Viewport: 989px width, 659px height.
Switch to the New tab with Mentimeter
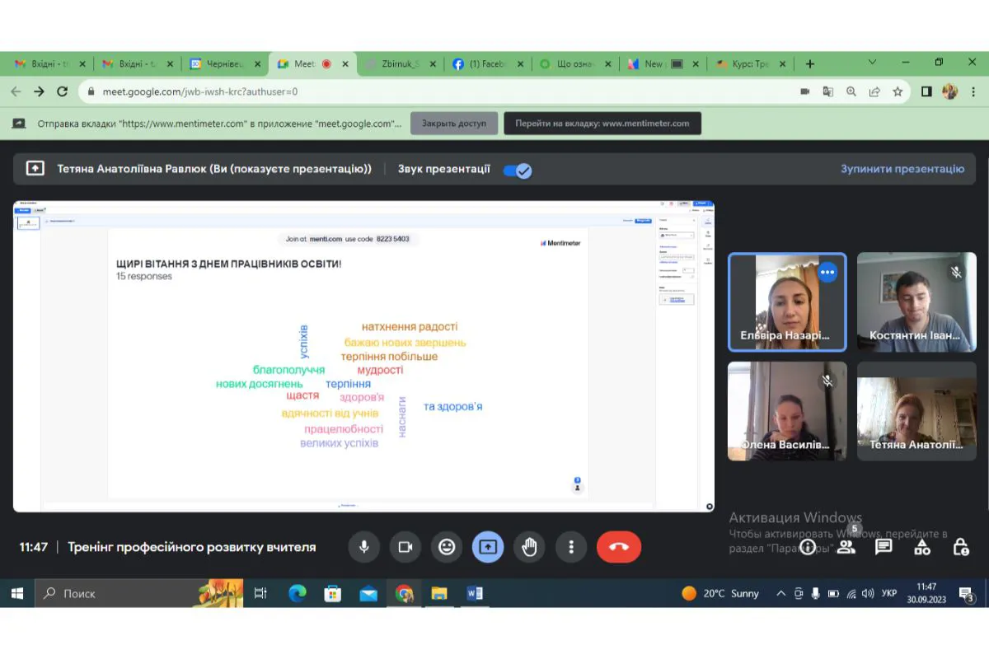click(664, 63)
